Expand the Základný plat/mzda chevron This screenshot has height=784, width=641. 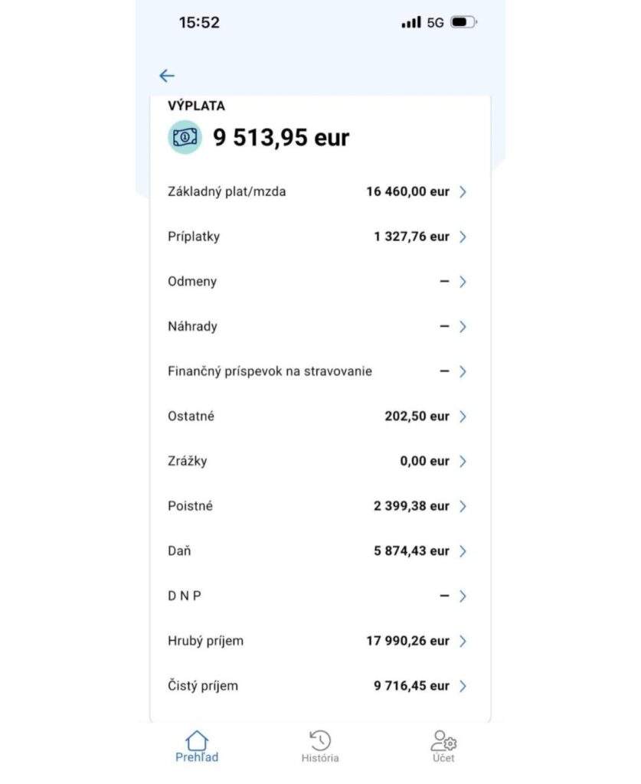(463, 192)
